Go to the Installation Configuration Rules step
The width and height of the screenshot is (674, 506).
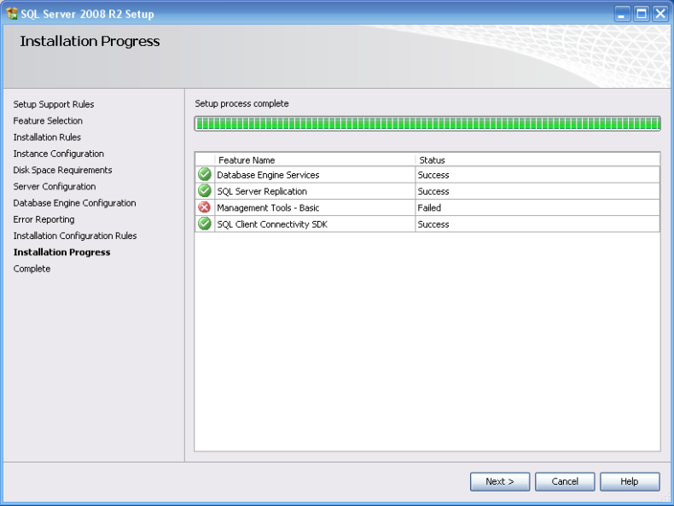75,236
